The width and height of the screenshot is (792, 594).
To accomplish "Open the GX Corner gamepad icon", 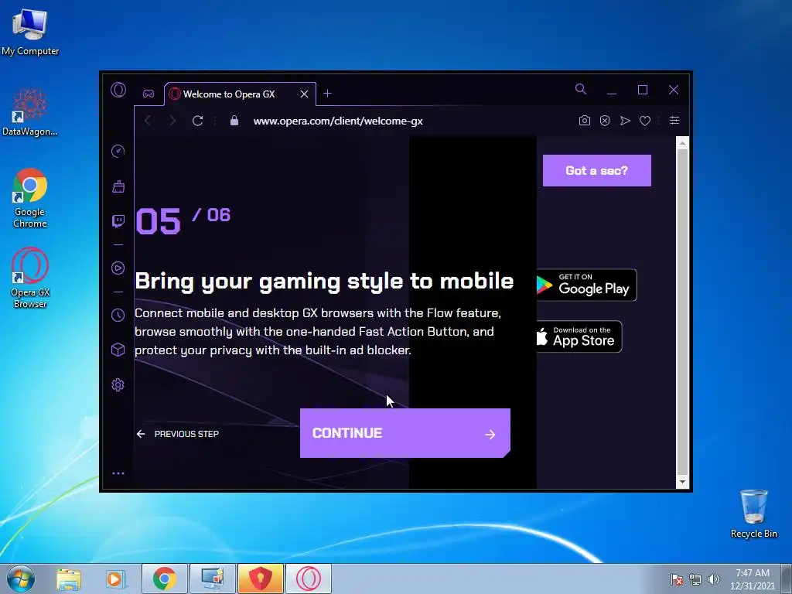I will (148, 94).
